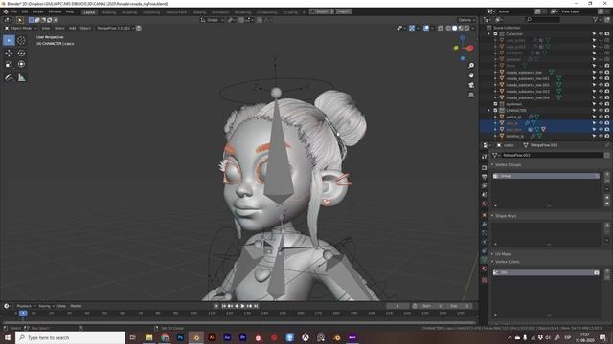
Task: Add a new shape key plus button
Action: 607,226
